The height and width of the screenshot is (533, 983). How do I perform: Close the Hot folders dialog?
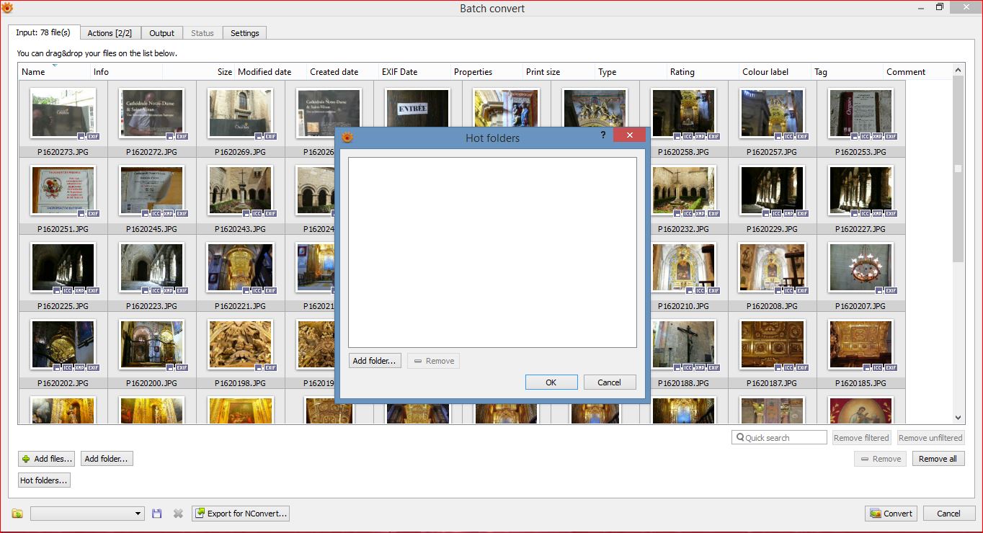pos(630,135)
